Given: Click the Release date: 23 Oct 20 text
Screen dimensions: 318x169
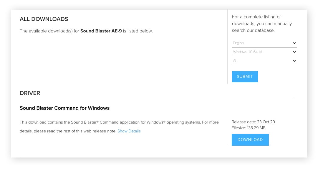Looking at the screenshot, I should 253,122.
